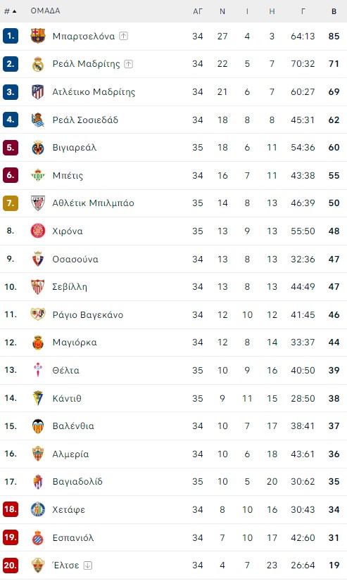Click upward arrow icon next to Ρεάλ Μαδρίτης
Viewport: 347px width, 581px height.
(x=128, y=64)
